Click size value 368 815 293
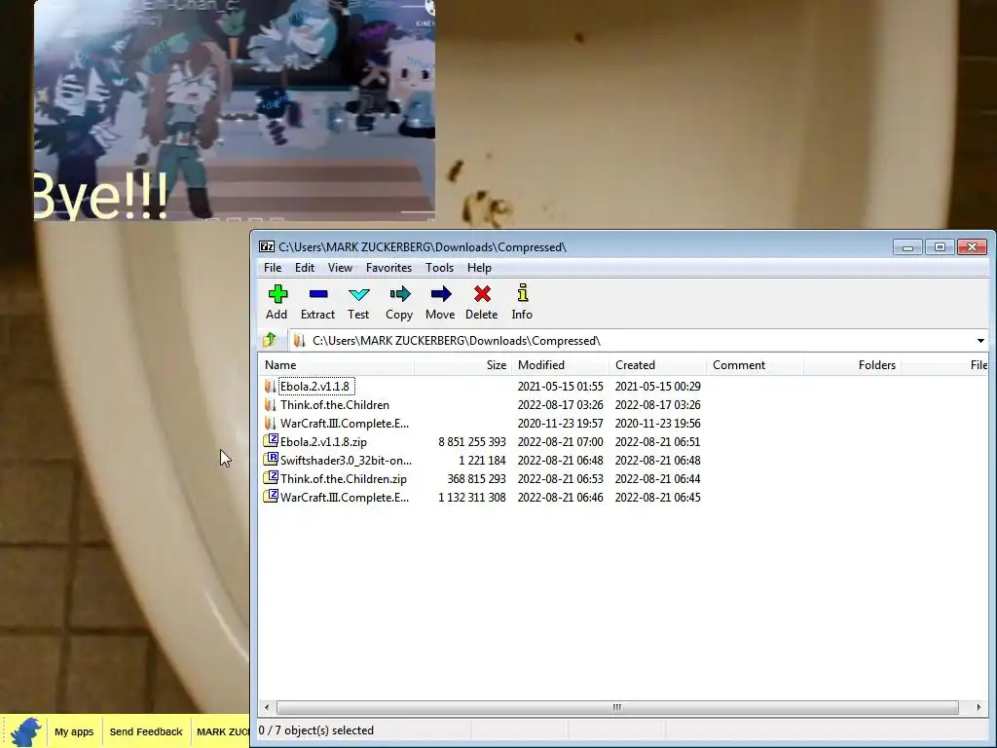The width and height of the screenshot is (997, 748). (476, 478)
